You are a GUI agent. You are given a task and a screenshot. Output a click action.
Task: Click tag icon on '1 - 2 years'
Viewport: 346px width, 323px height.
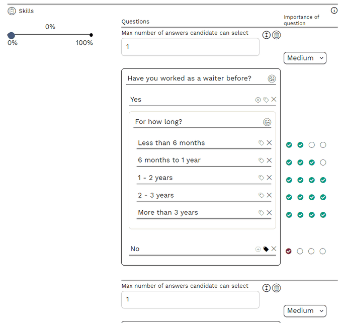(x=261, y=178)
